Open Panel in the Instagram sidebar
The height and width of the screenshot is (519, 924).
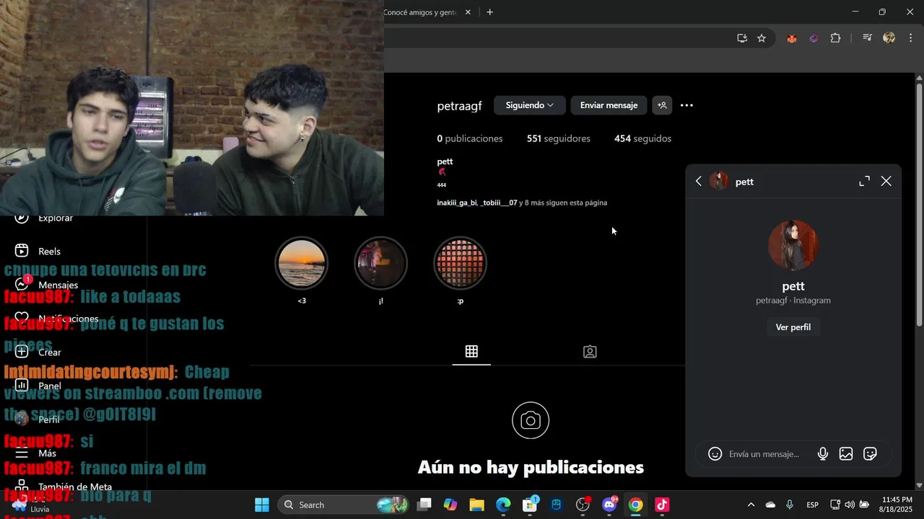[x=40, y=386]
